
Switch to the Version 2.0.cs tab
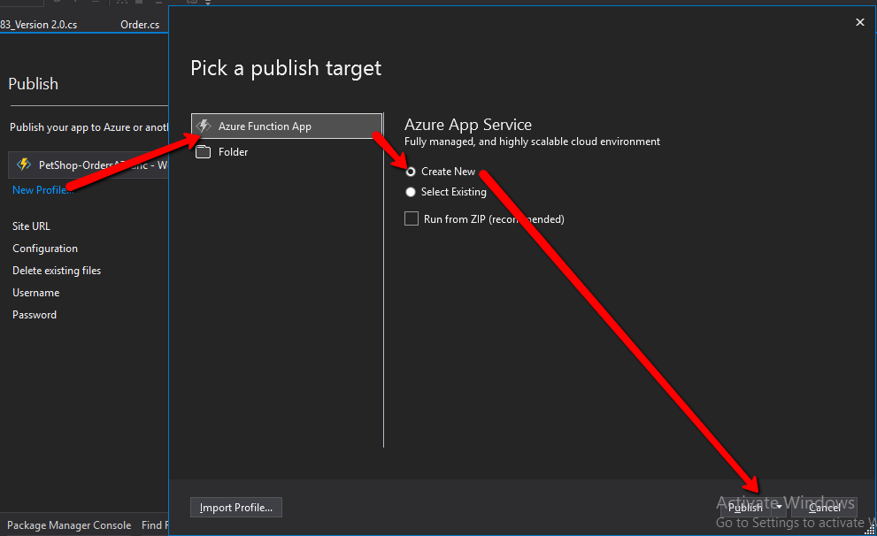39,25
